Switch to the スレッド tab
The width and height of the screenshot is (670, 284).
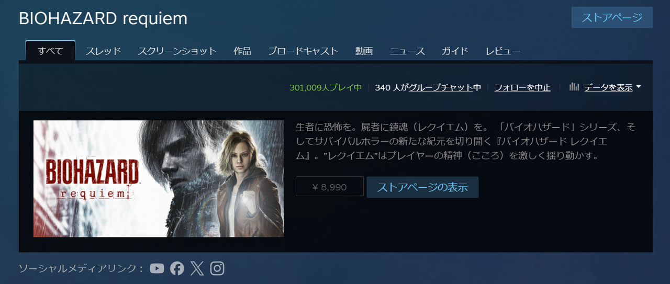click(x=103, y=51)
